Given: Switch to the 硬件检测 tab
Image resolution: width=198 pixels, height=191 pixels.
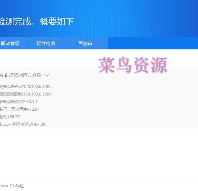Looking at the screenshot, I should 46,43.
